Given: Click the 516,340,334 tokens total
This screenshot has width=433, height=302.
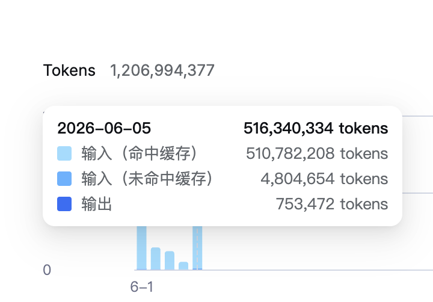Looking at the screenshot, I should click(x=316, y=128).
